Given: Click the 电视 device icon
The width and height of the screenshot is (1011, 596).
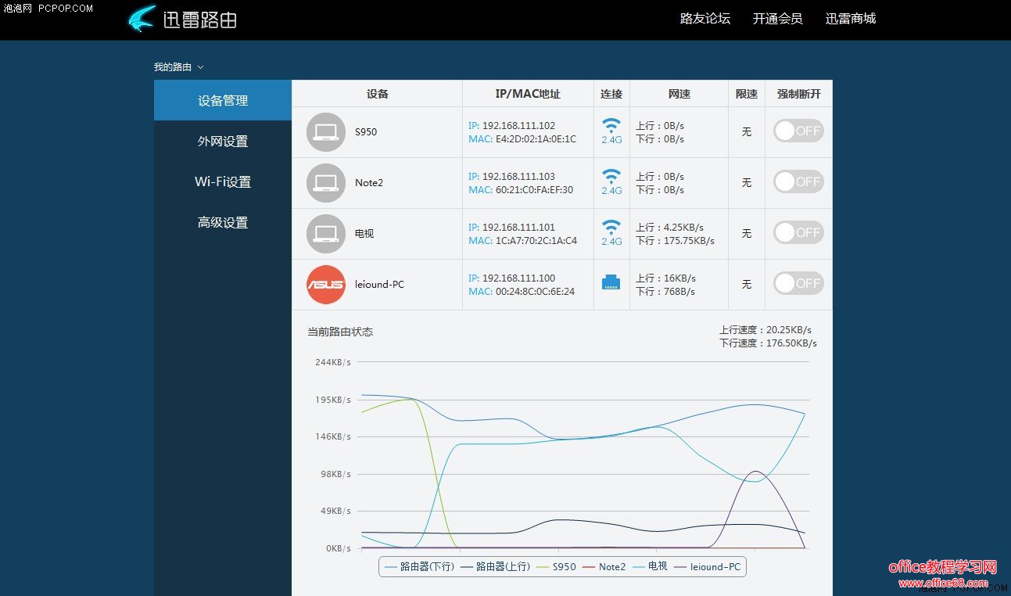Looking at the screenshot, I should (325, 234).
